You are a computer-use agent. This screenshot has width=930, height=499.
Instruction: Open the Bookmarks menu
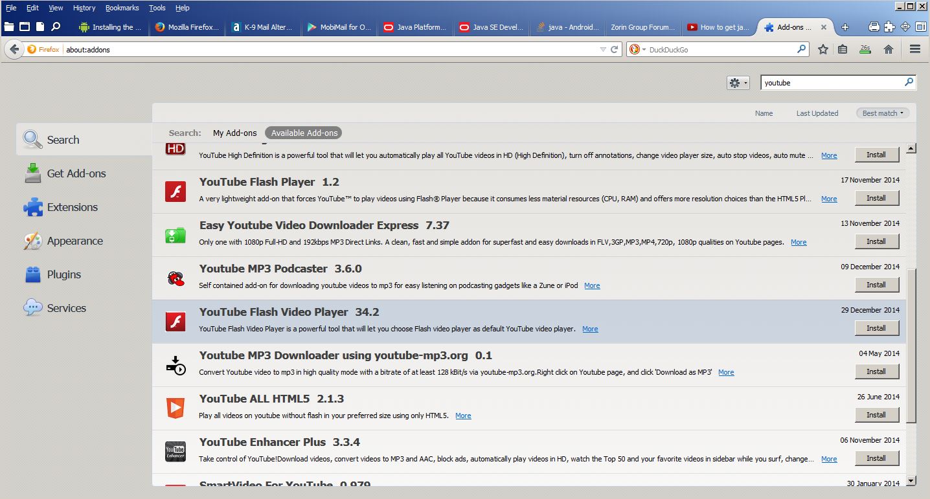click(122, 8)
